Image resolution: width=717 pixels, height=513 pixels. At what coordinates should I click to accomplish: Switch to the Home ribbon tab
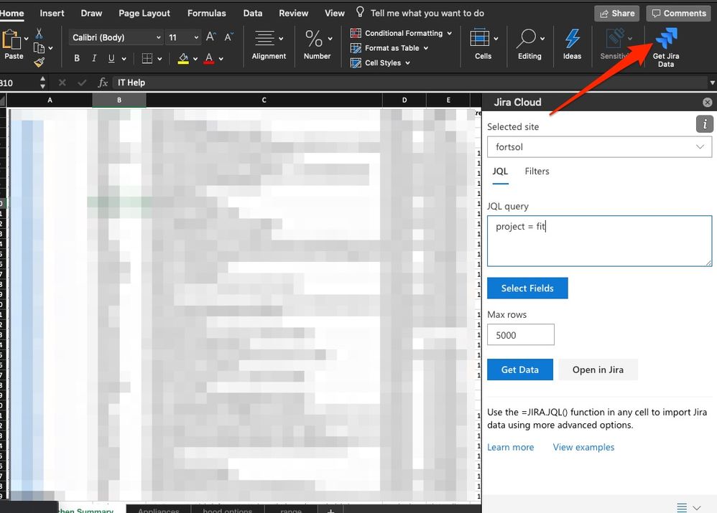pos(12,13)
